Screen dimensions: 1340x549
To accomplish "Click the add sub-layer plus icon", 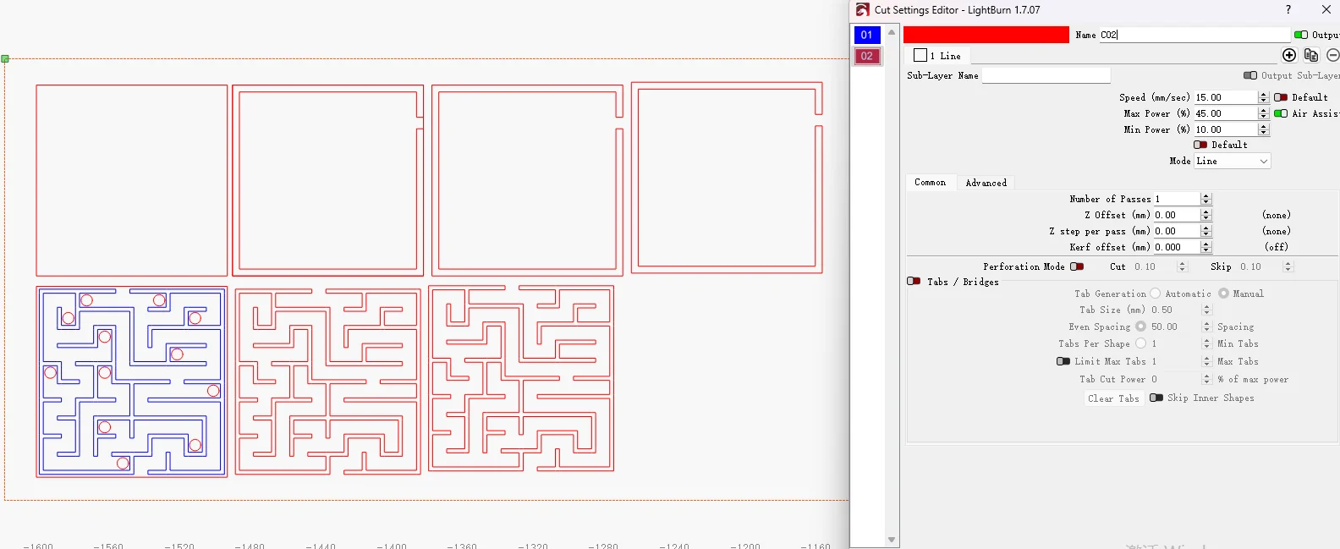I will click(x=1289, y=55).
